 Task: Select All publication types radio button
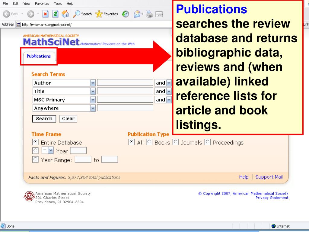click(x=132, y=142)
